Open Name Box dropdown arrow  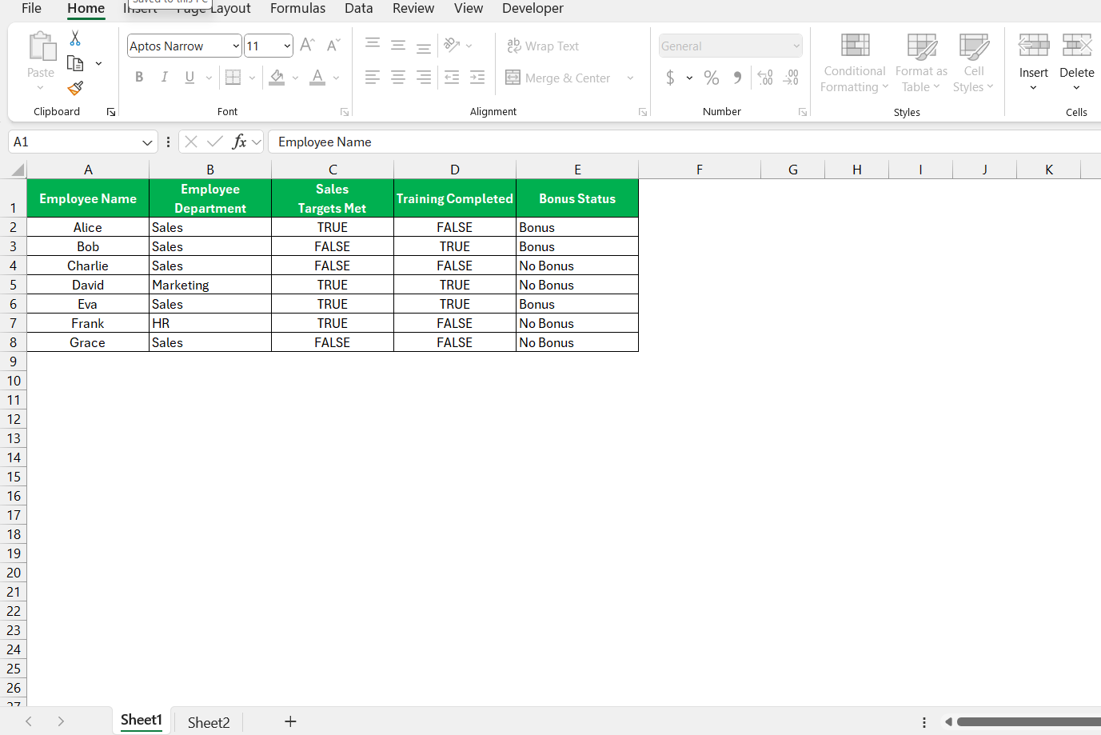(x=147, y=142)
